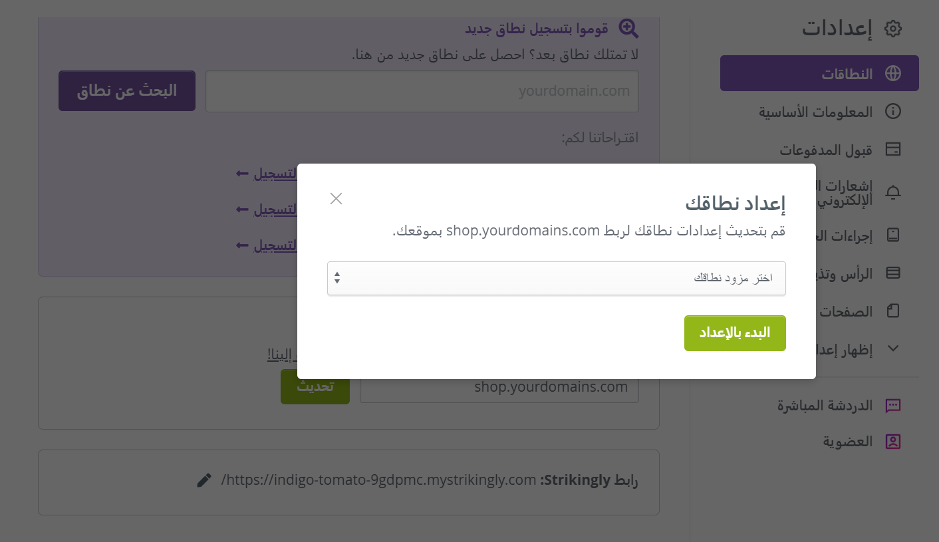This screenshot has height=542, width=939.
Task: Click the bell icon for email notifications
Action: (893, 192)
